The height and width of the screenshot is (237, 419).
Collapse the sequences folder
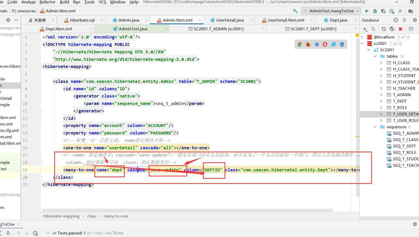click(x=375, y=127)
